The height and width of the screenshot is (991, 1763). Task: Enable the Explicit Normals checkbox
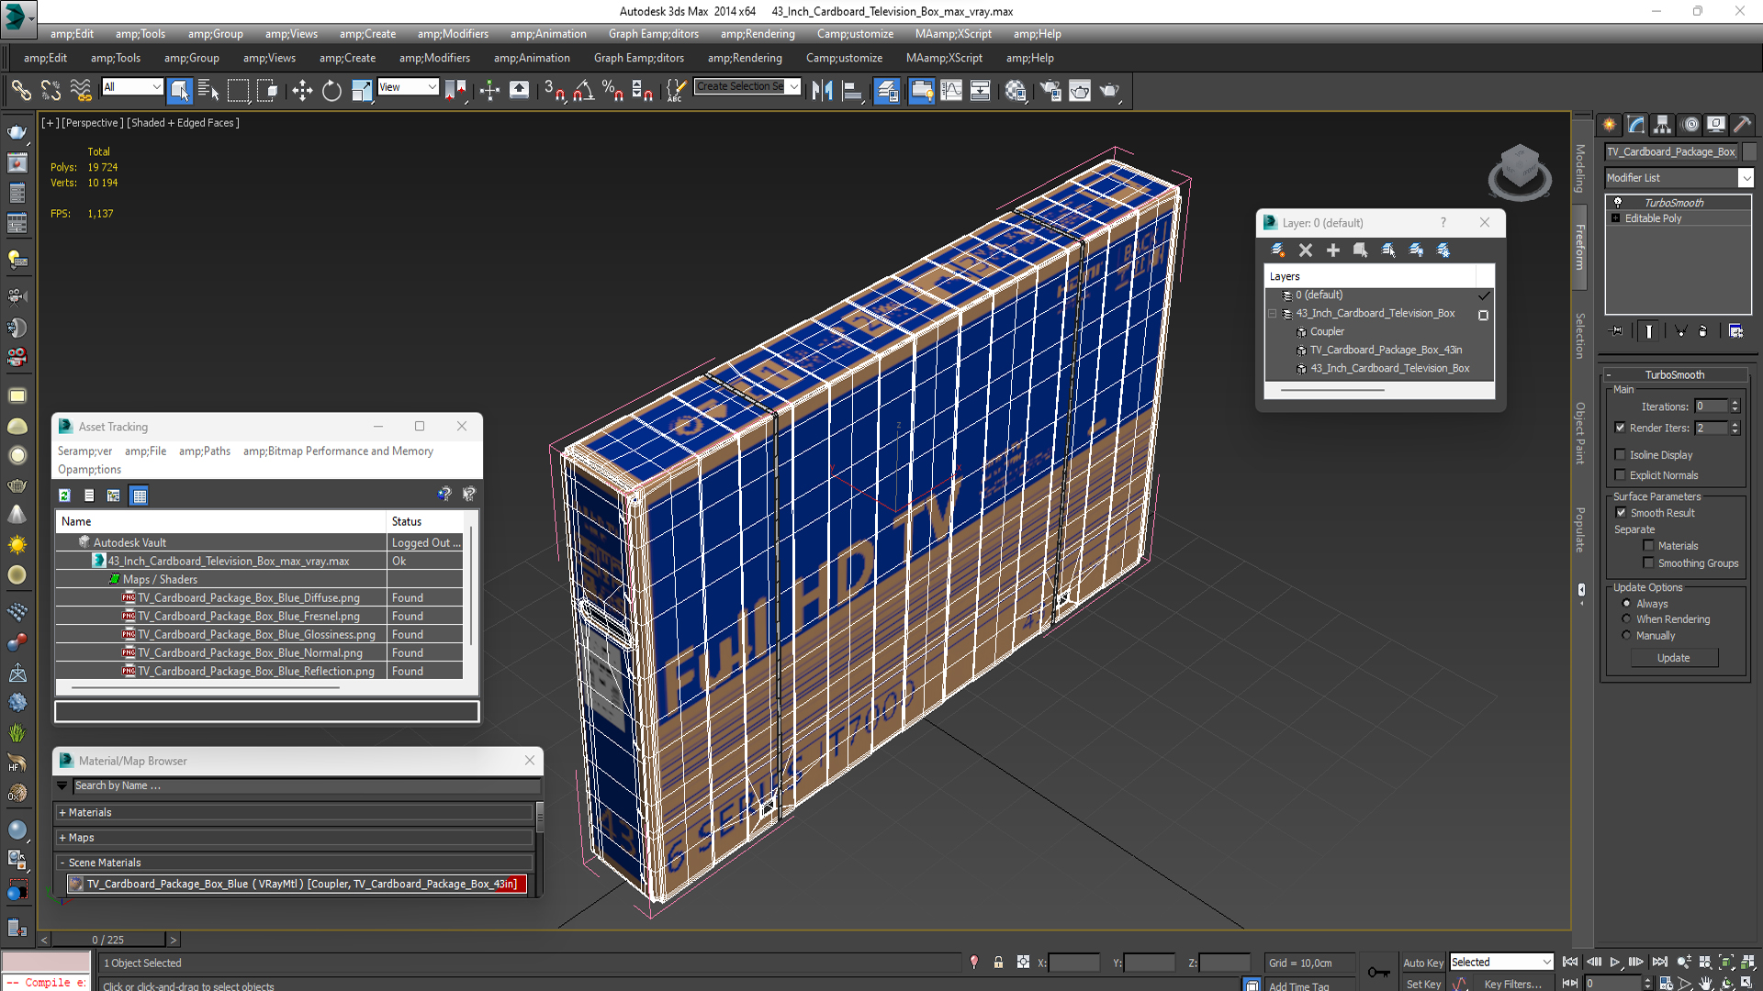[x=1621, y=474]
